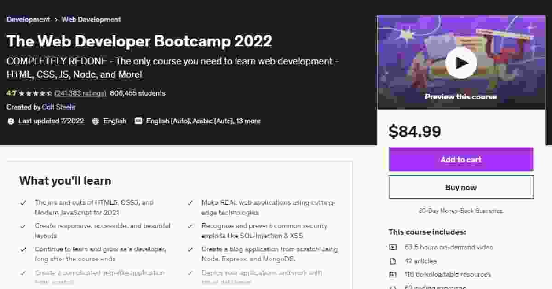Click the Buy now button

460,187
